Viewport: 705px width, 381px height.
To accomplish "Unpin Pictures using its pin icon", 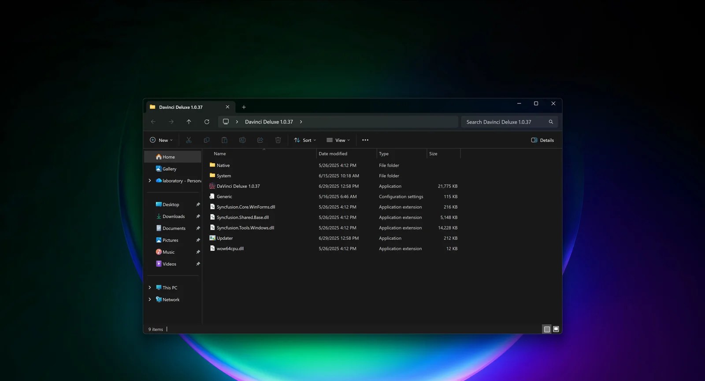I will coord(198,240).
